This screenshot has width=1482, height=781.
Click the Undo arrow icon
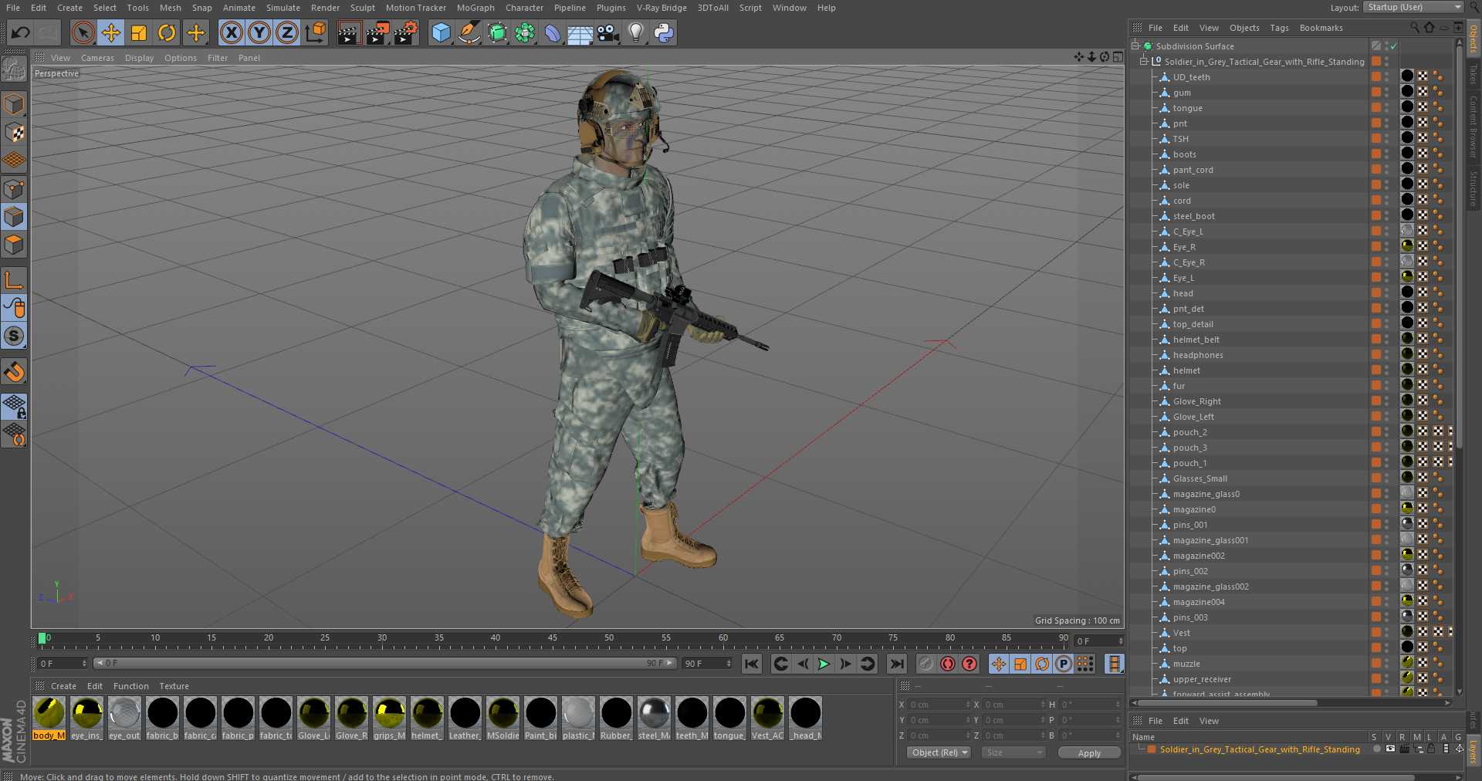[x=21, y=32]
